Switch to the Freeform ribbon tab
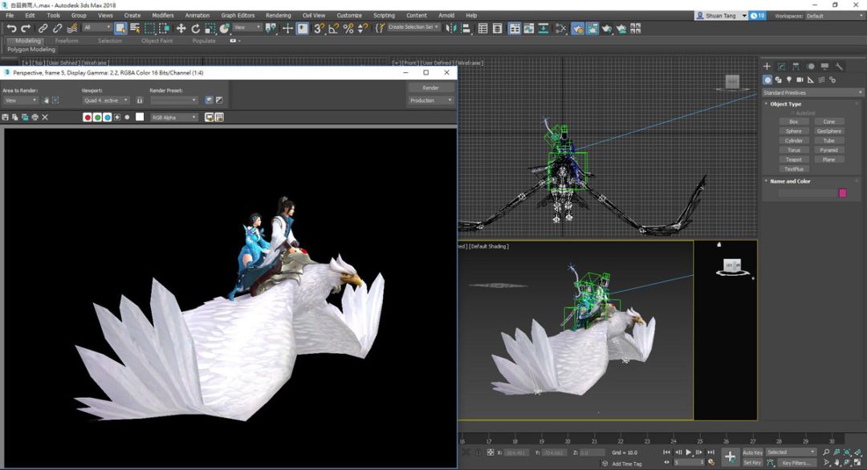The image size is (867, 470). (67, 41)
